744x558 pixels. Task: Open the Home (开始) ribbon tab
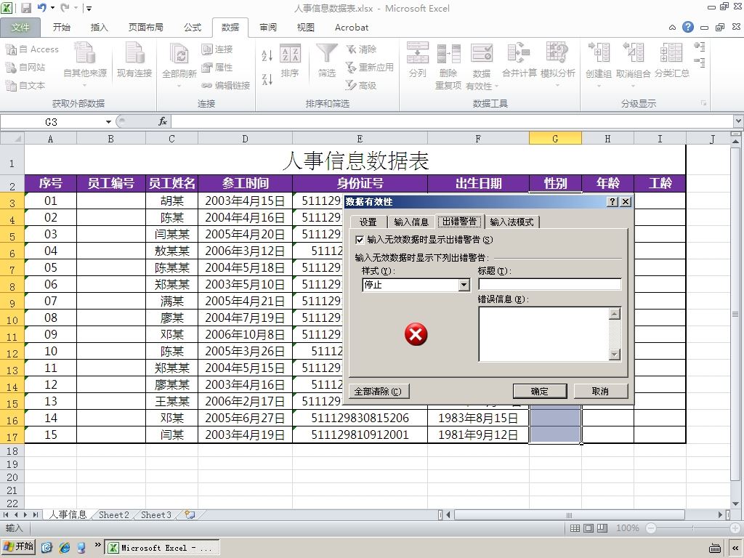(62, 28)
